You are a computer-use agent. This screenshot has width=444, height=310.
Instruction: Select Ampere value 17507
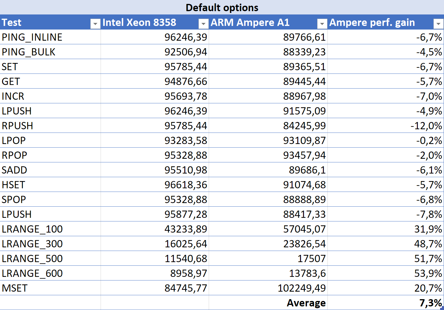click(268, 258)
